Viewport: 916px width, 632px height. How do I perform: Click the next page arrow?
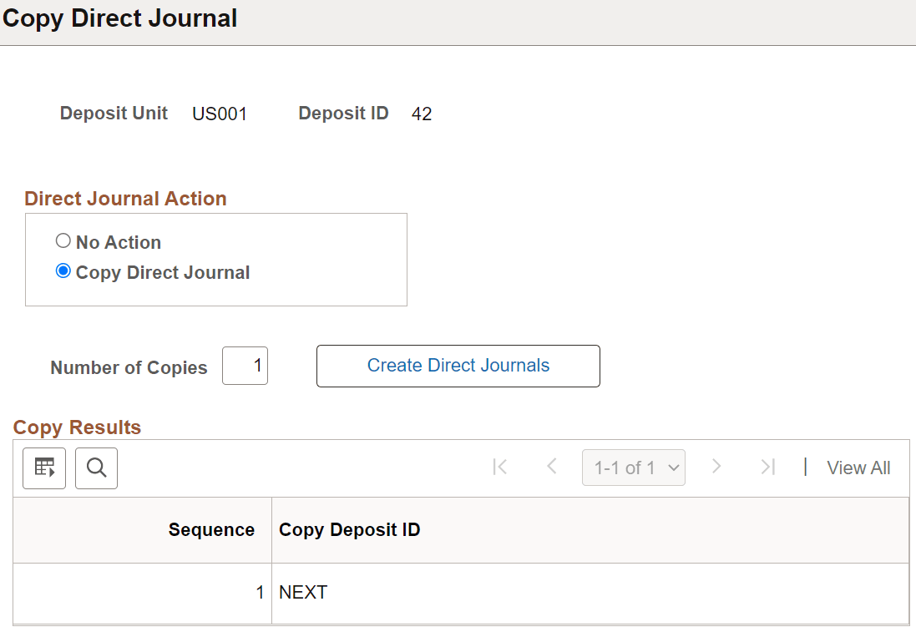[x=716, y=468]
